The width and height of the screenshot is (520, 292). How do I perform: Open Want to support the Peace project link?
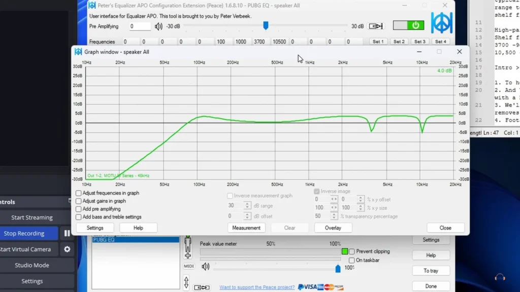(x=257, y=287)
